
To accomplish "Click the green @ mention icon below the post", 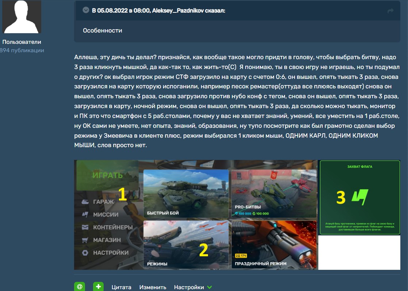I will (80, 287).
